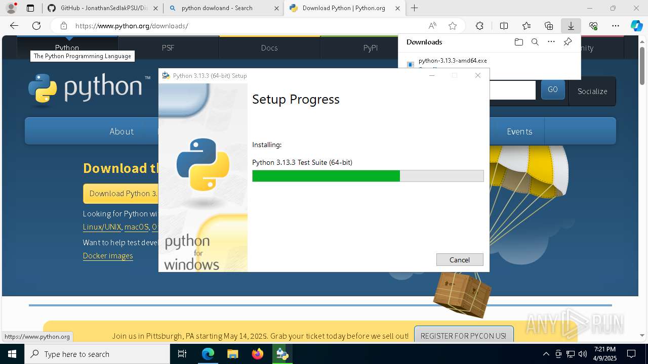Open Edge Settings and more menu

(x=616, y=26)
